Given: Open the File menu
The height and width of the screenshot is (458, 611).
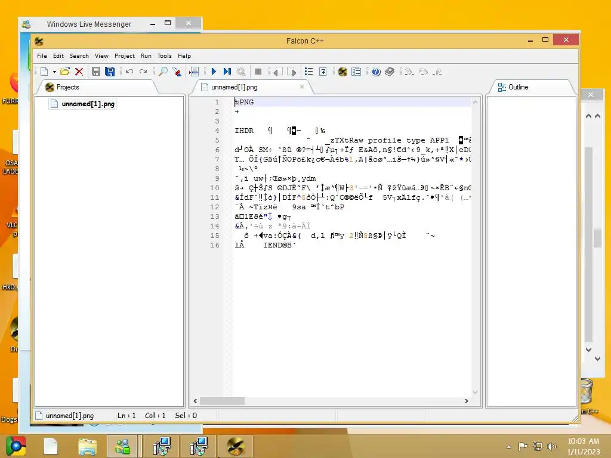Looking at the screenshot, I should coord(42,55).
